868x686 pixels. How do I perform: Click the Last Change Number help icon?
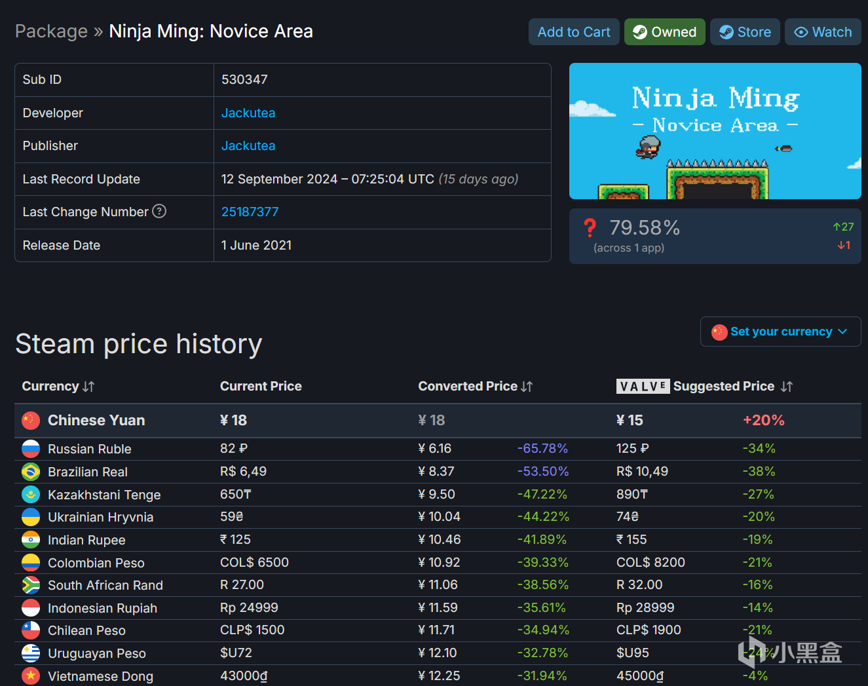pyautogui.click(x=159, y=211)
